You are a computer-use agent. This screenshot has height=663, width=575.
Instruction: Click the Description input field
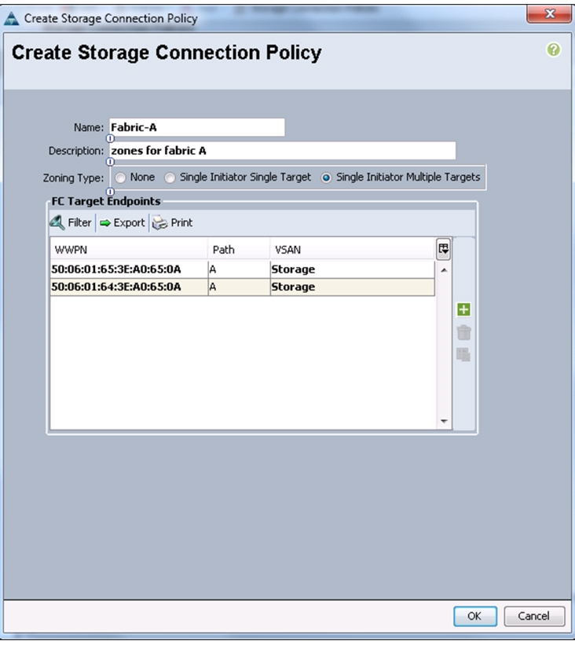(283, 151)
